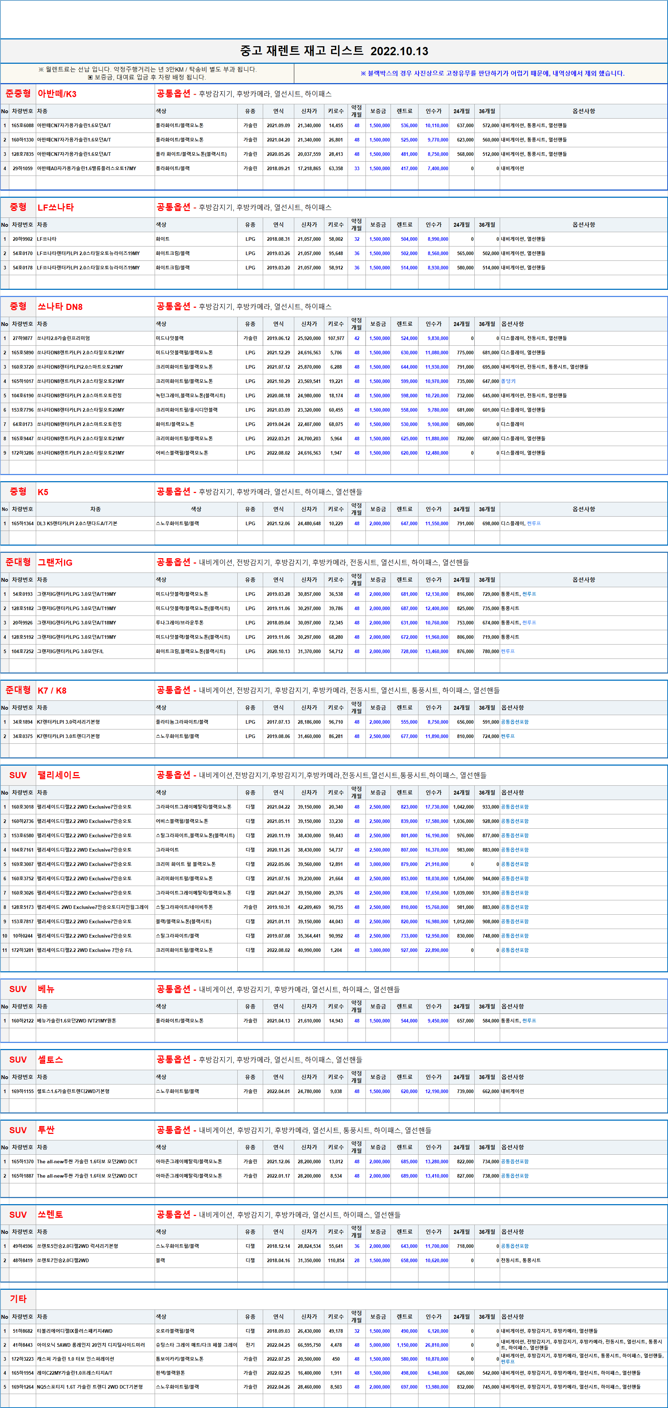This screenshot has height=1408, width=668.
Task: Select the '아반떼/K3' section heading
Action: pyautogui.click(x=57, y=94)
